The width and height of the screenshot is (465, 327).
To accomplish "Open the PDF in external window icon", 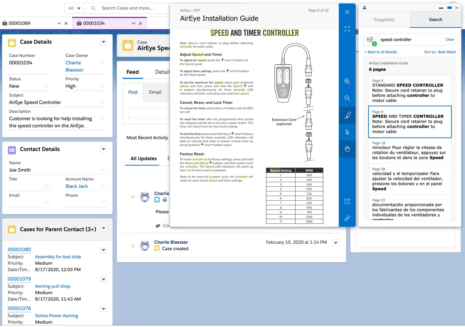I will [x=347, y=201].
